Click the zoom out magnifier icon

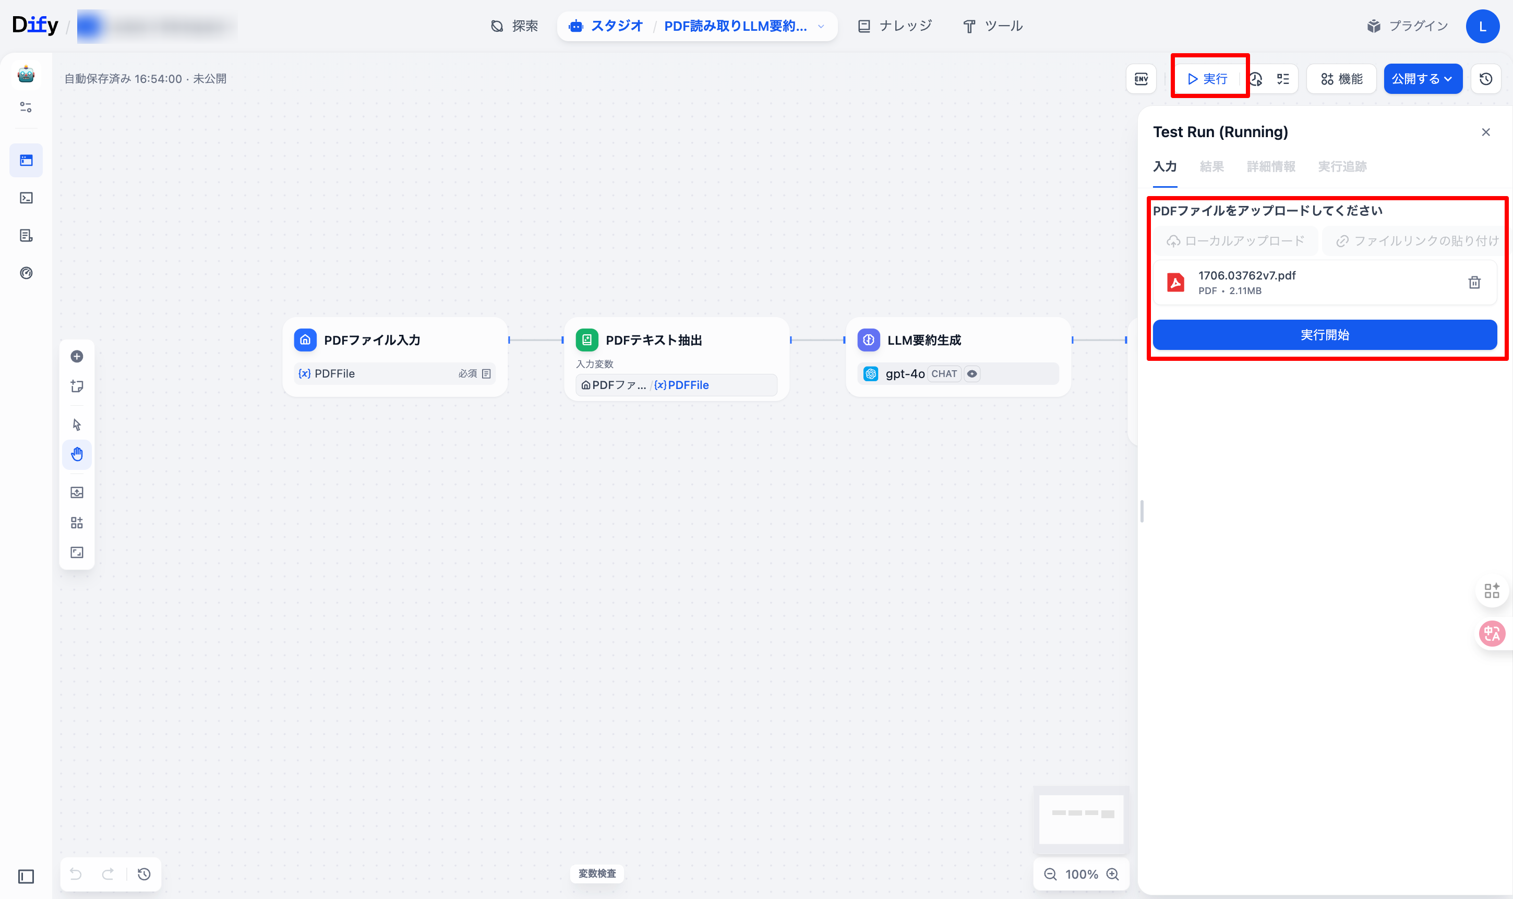pos(1050,873)
